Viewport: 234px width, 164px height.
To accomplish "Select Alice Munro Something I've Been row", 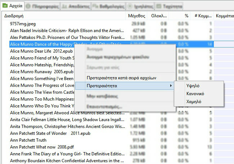I will [42, 79].
